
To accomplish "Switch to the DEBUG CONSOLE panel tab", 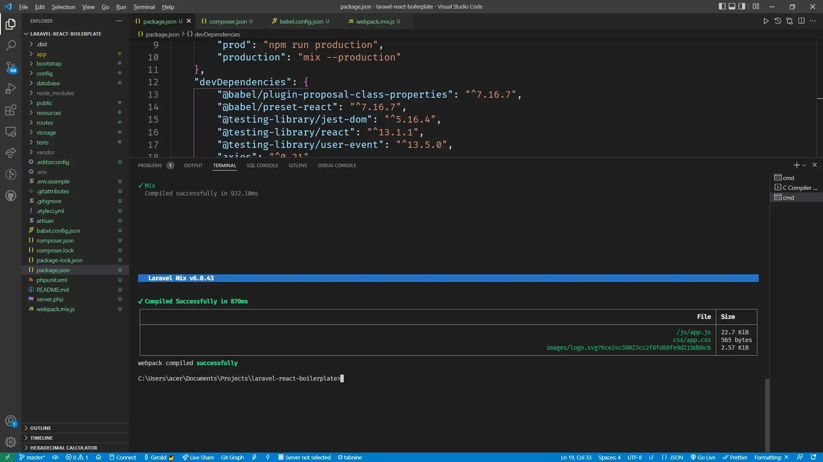I will pos(337,165).
